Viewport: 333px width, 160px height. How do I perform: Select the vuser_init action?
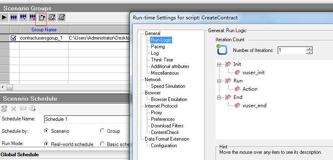253,73
